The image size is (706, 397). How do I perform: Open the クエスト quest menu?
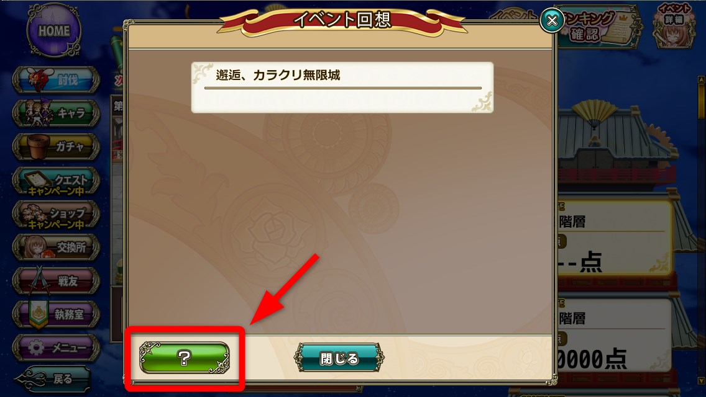coord(56,181)
